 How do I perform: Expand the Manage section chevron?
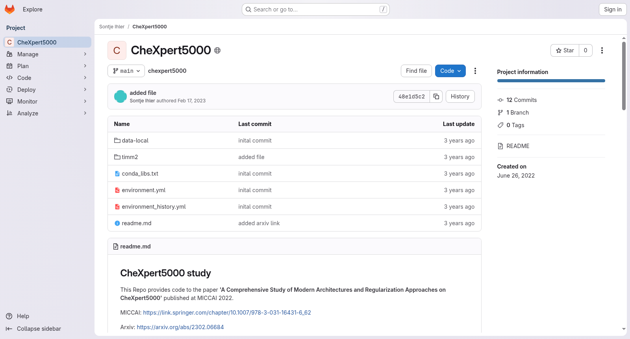tap(85, 54)
